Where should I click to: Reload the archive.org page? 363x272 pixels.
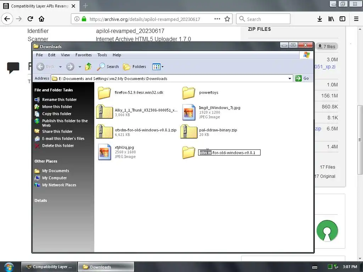tap(30, 19)
